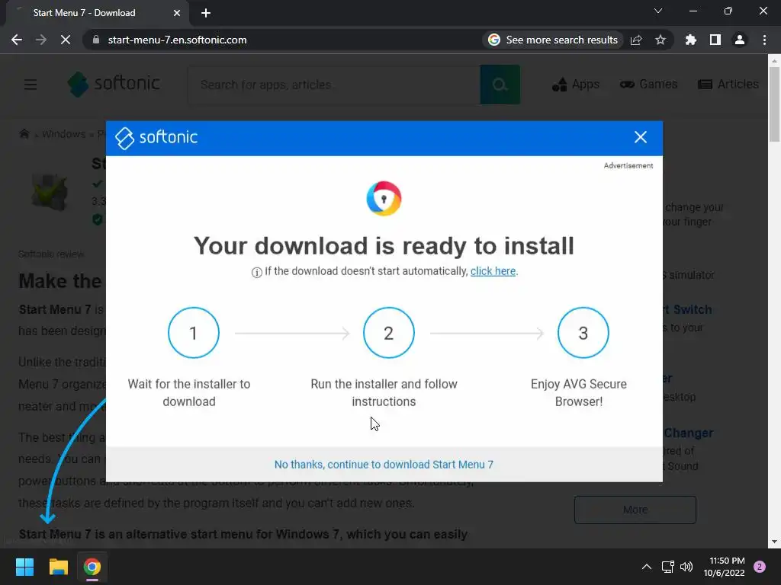Open Chrome three-dot menu

pyautogui.click(x=764, y=40)
